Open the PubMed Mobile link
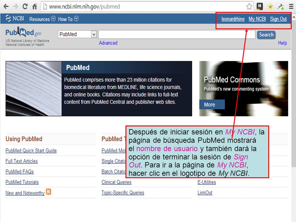The height and width of the screenshot is (222, 296). 114,151
